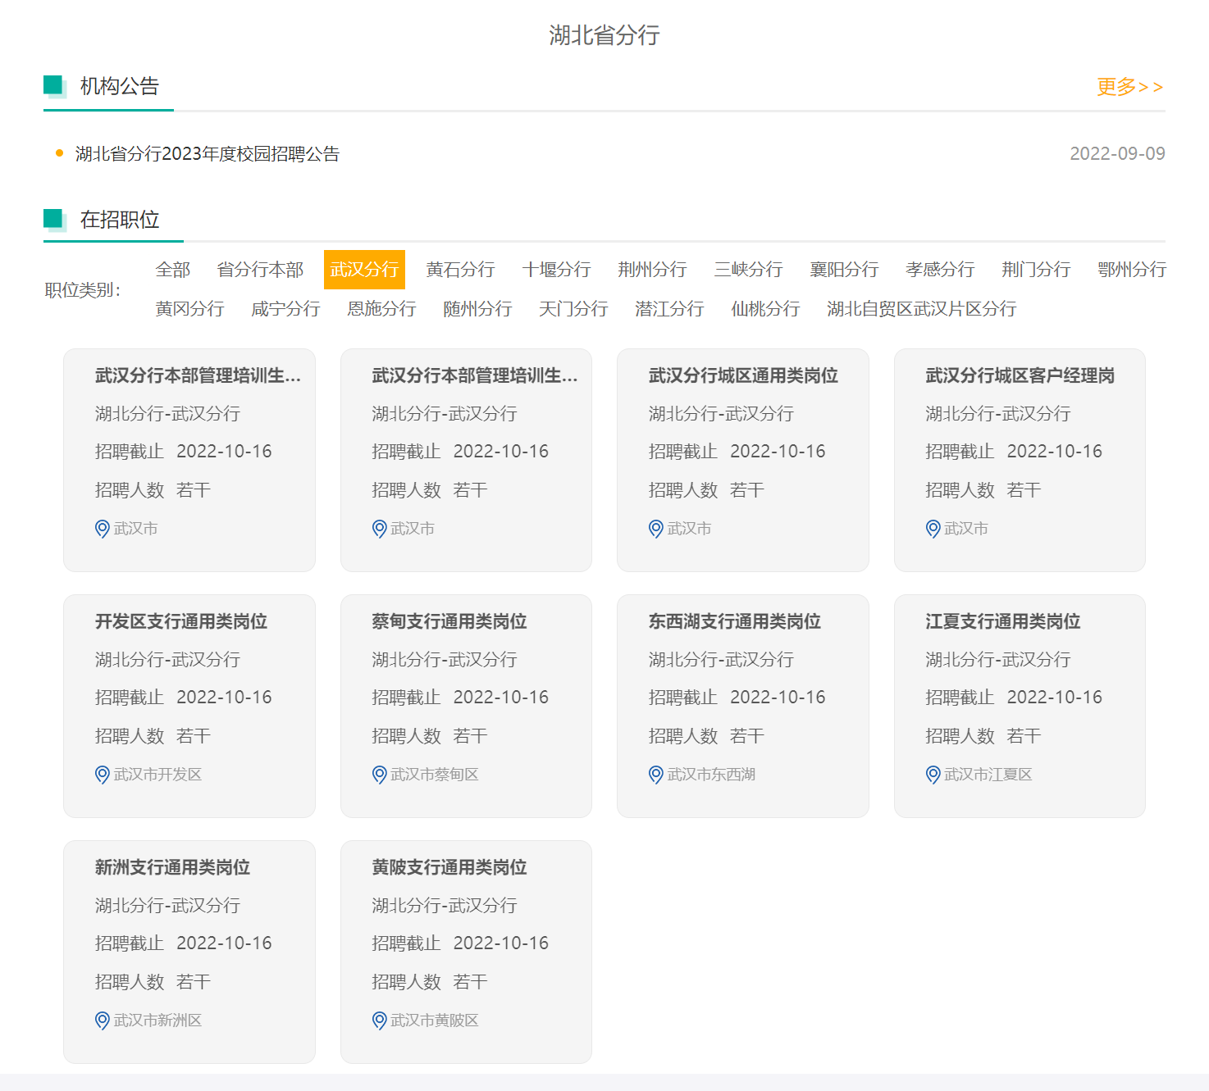Click green square icon beside 机构公告

54,86
